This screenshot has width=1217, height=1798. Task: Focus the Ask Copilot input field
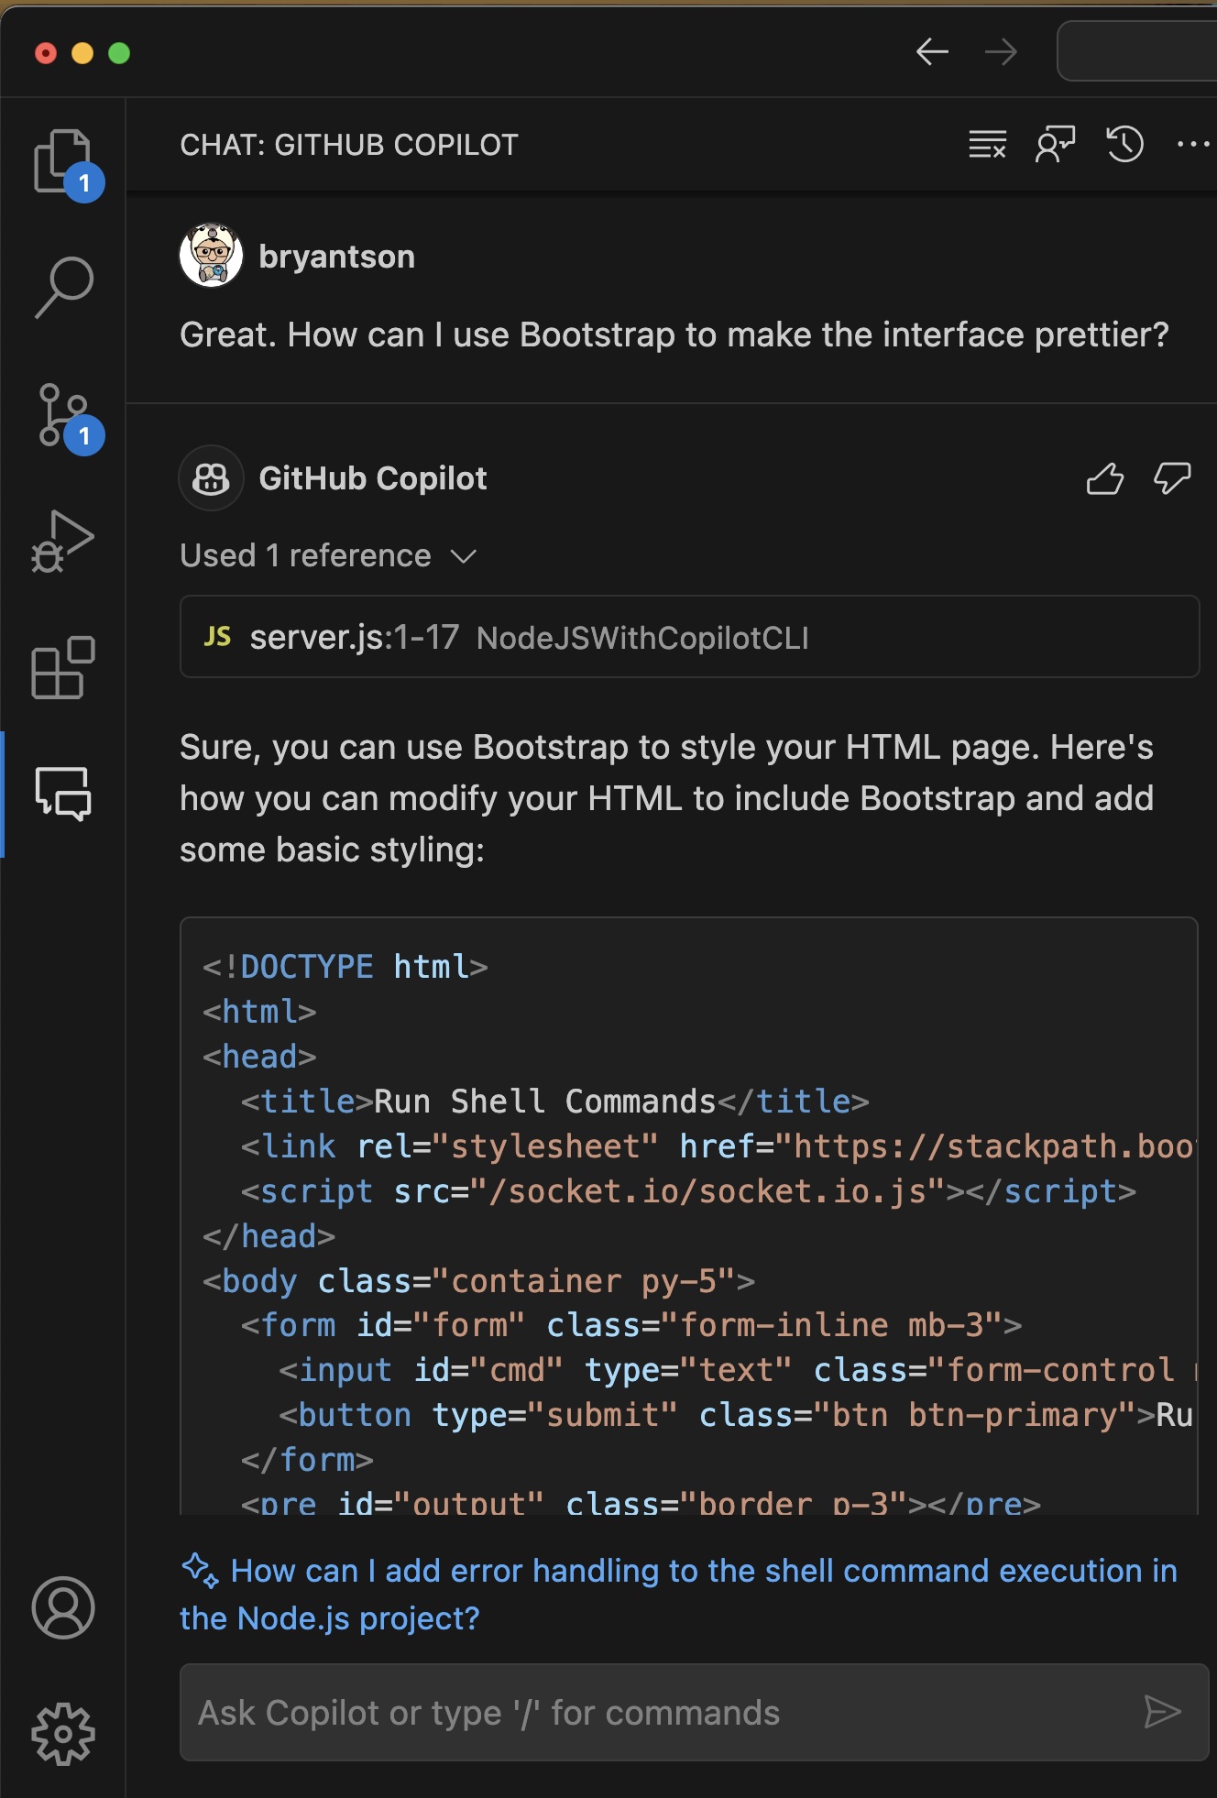click(x=694, y=1712)
